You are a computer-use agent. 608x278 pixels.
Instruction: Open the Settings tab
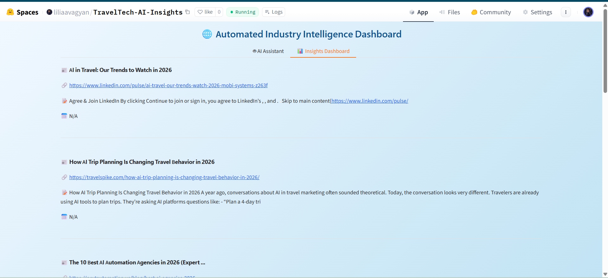click(537, 12)
